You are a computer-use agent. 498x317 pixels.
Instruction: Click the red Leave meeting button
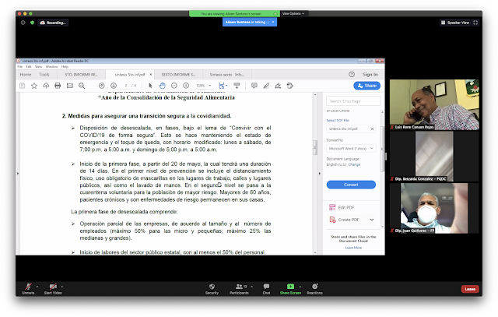[470, 289]
